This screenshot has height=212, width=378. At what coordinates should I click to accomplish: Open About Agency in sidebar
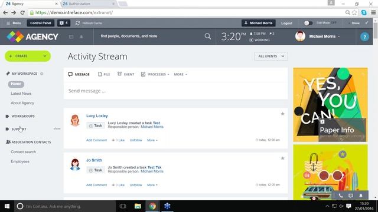(x=22, y=103)
